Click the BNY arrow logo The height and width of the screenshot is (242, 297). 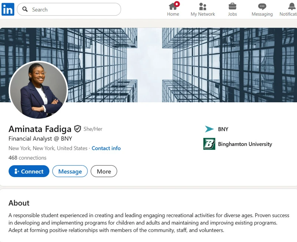209,129
